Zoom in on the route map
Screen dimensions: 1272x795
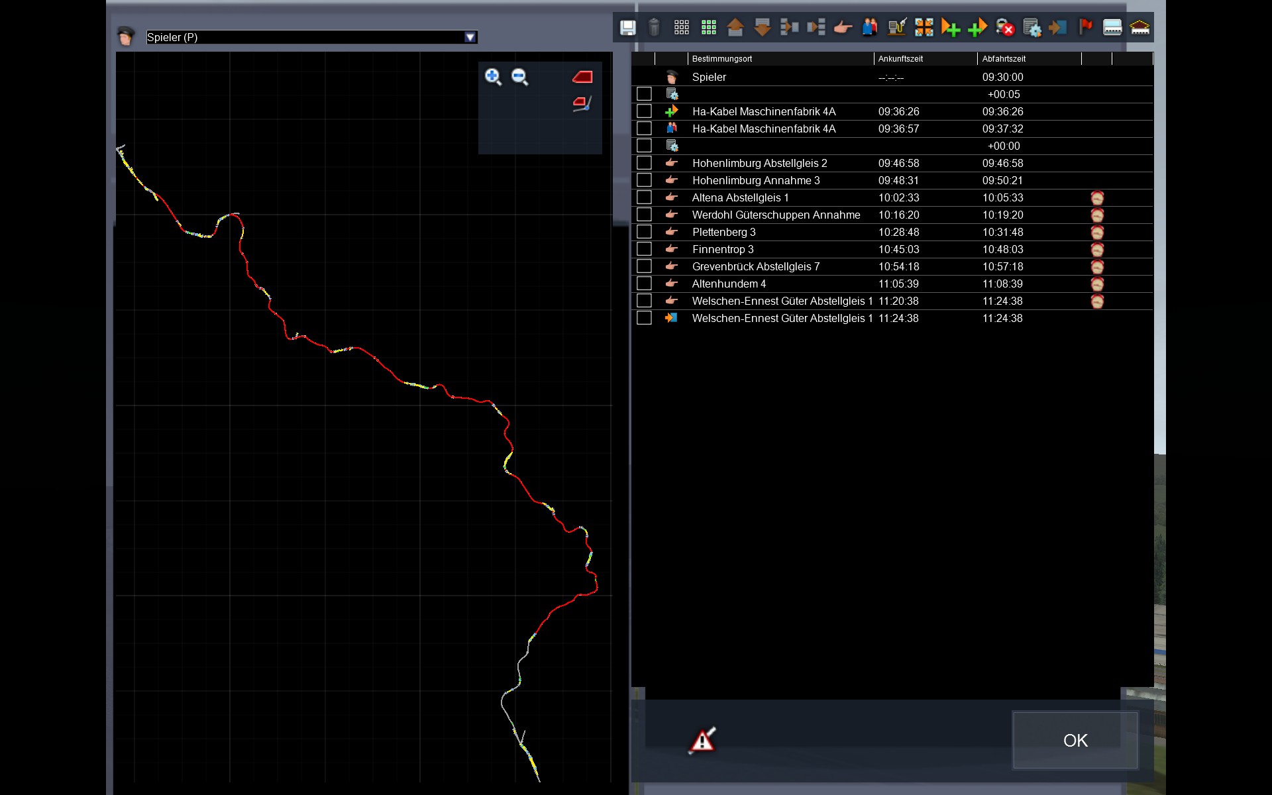pyautogui.click(x=493, y=77)
